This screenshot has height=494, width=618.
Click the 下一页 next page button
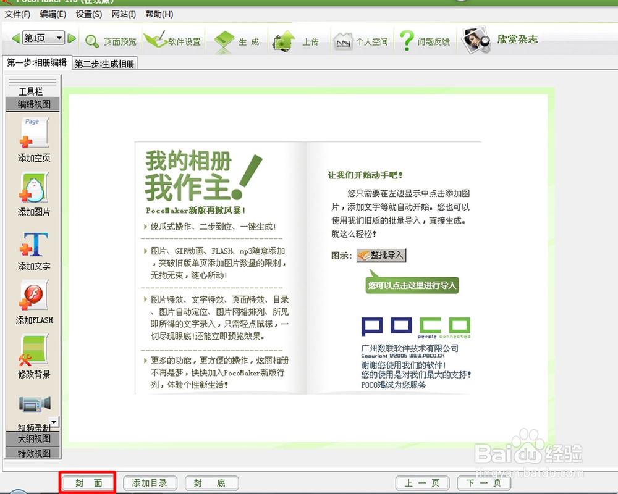[x=484, y=483]
